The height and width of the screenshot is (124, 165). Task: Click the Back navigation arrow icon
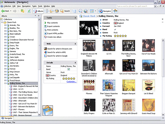(x=3, y=11)
